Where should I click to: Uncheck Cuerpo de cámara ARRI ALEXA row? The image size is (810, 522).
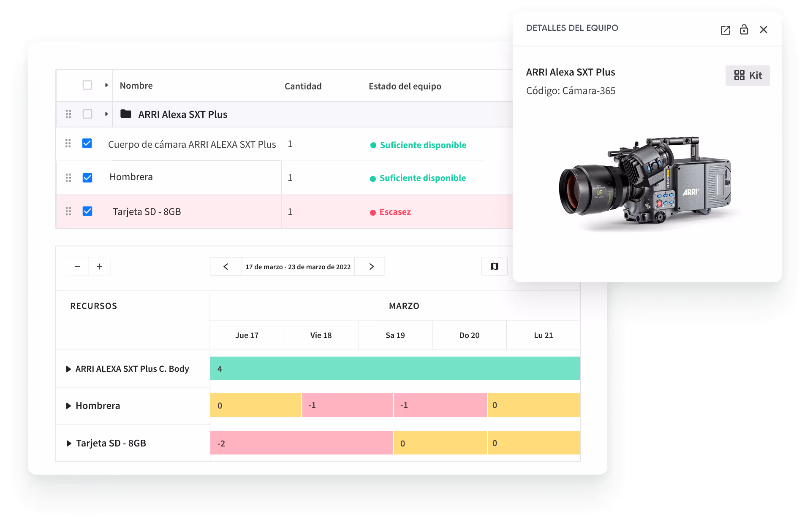pos(87,143)
